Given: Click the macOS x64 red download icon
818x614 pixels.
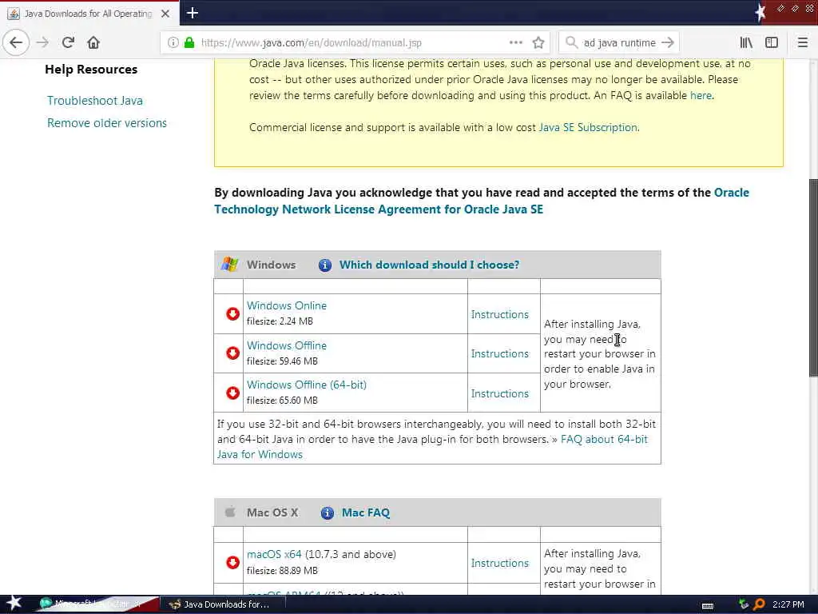Looking at the screenshot, I should (x=232, y=562).
